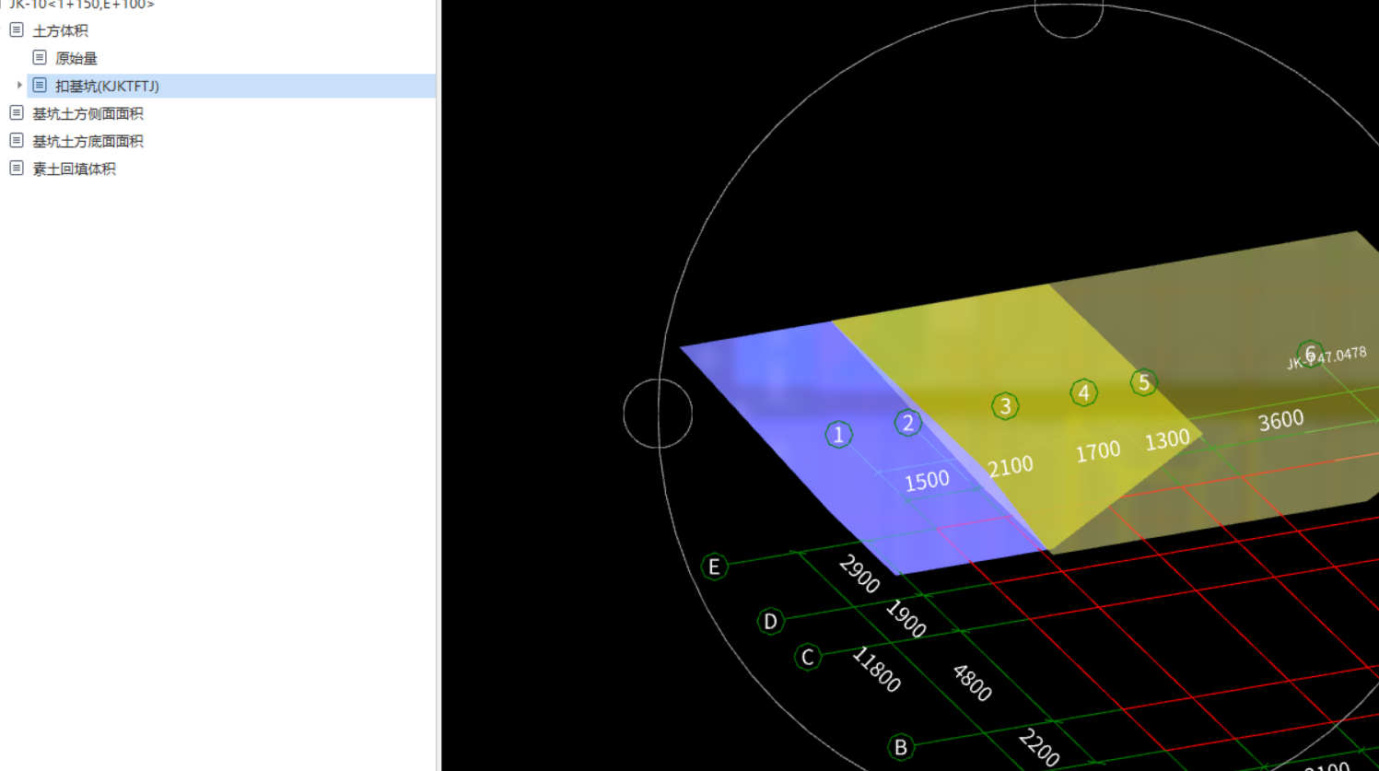Select 素土回填体积 in the tree
The image size is (1379, 771).
[x=74, y=169]
